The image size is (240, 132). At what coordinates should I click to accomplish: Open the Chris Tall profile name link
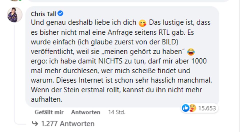tap(43, 14)
